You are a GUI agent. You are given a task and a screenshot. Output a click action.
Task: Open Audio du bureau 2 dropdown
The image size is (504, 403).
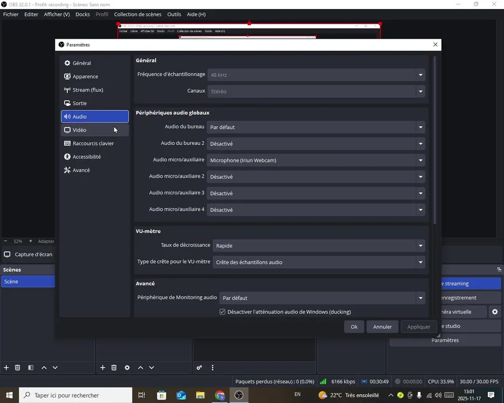click(x=316, y=144)
